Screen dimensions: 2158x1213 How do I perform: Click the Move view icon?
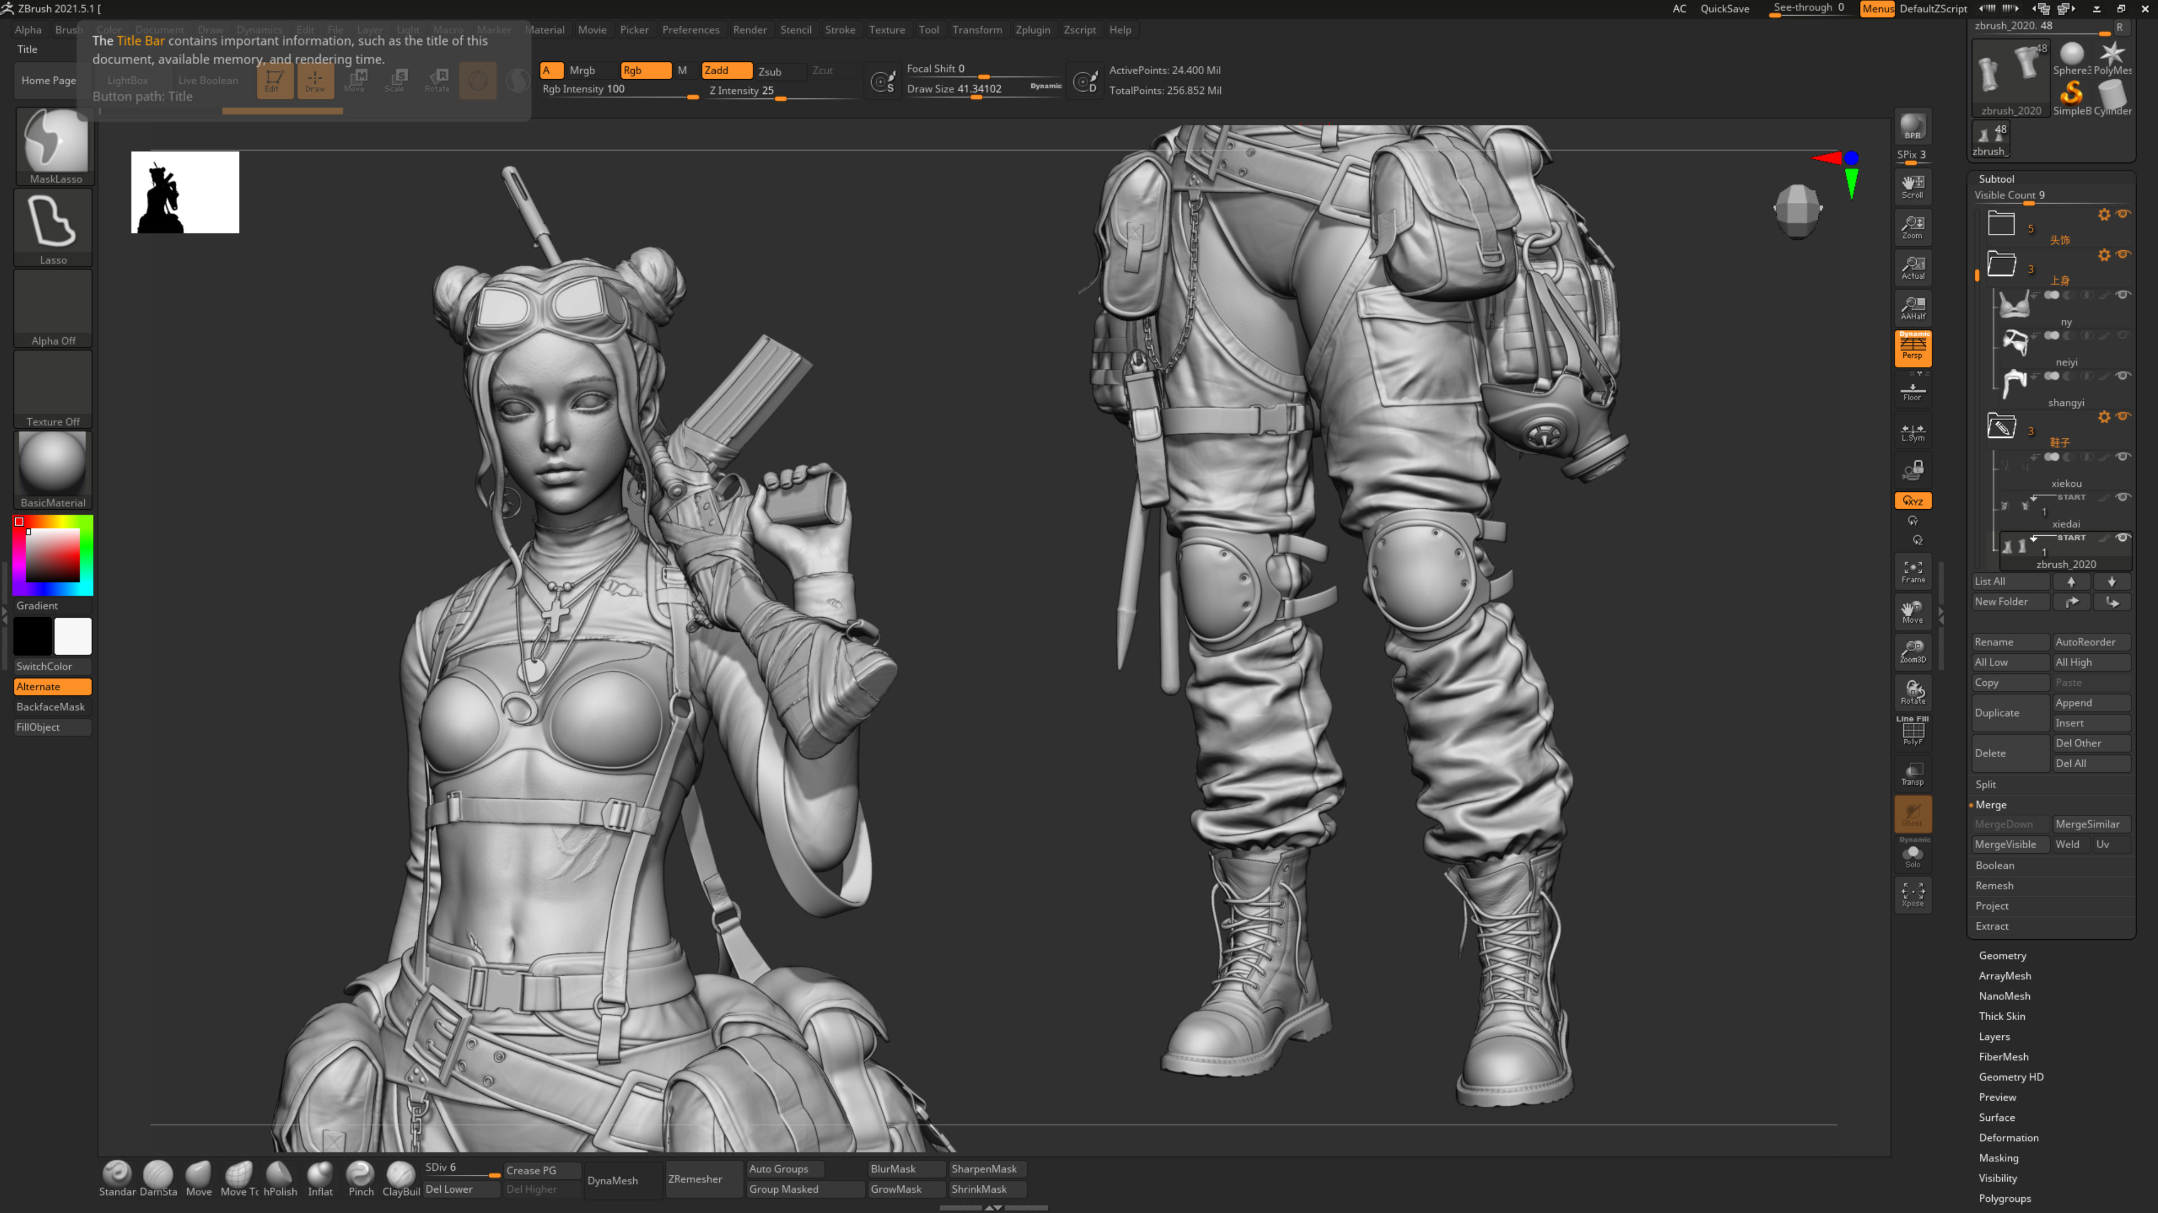[x=1912, y=612]
